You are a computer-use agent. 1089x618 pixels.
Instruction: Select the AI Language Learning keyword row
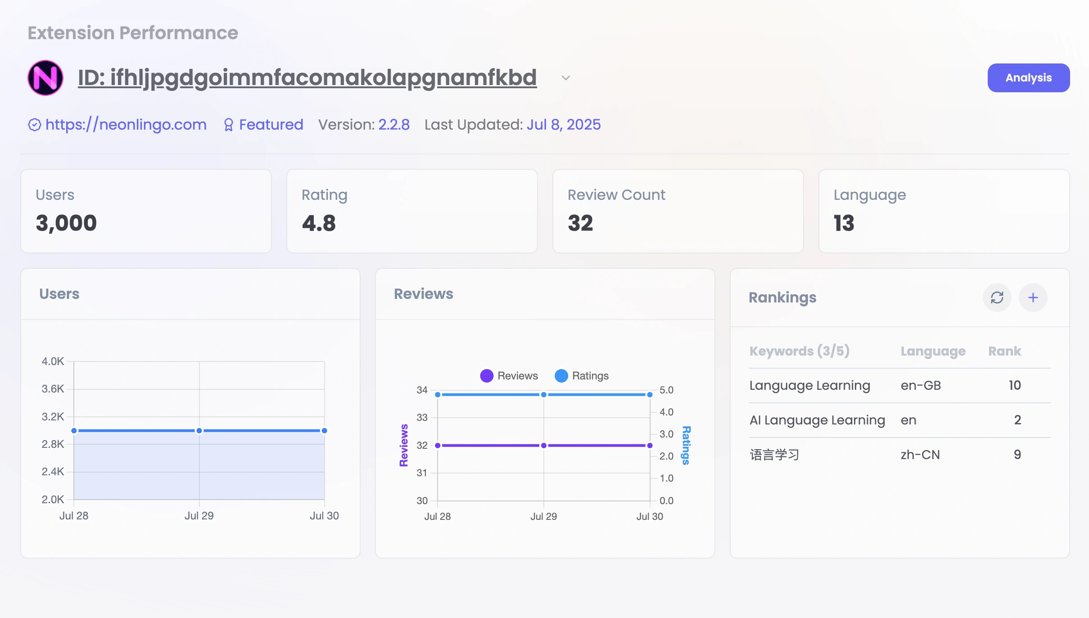(x=817, y=420)
